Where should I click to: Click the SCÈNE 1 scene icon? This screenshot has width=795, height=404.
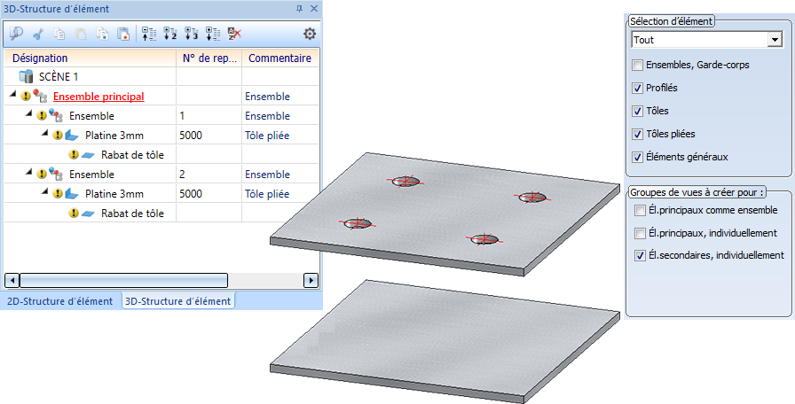click(26, 77)
